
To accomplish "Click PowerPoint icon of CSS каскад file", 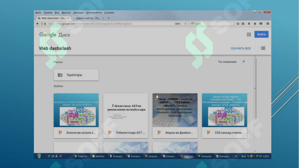I will pos(208,133).
